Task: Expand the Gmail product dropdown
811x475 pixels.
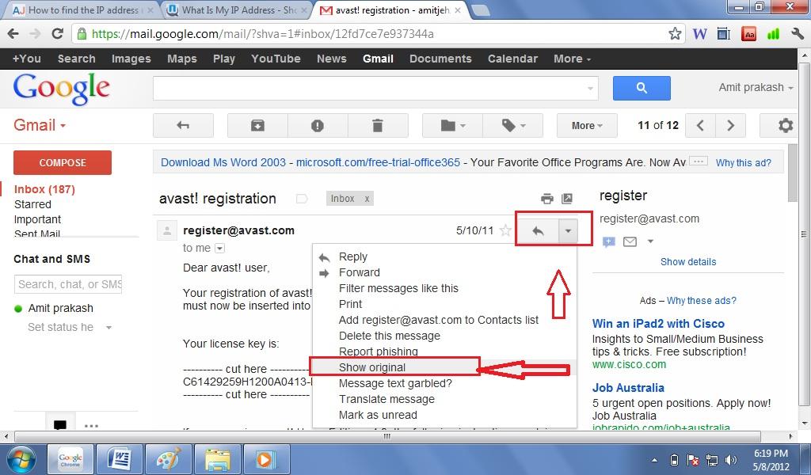Action: (40, 125)
